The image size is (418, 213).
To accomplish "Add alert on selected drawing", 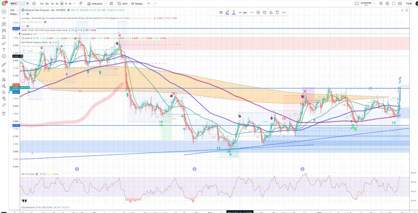I will click(x=265, y=12).
